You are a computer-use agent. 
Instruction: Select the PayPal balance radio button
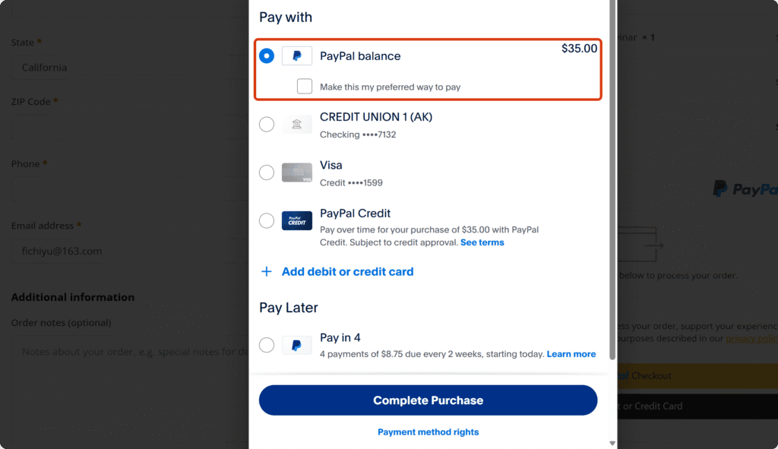click(x=267, y=56)
